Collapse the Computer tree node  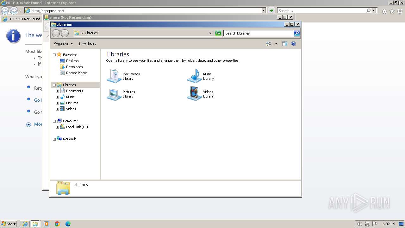pos(54,121)
